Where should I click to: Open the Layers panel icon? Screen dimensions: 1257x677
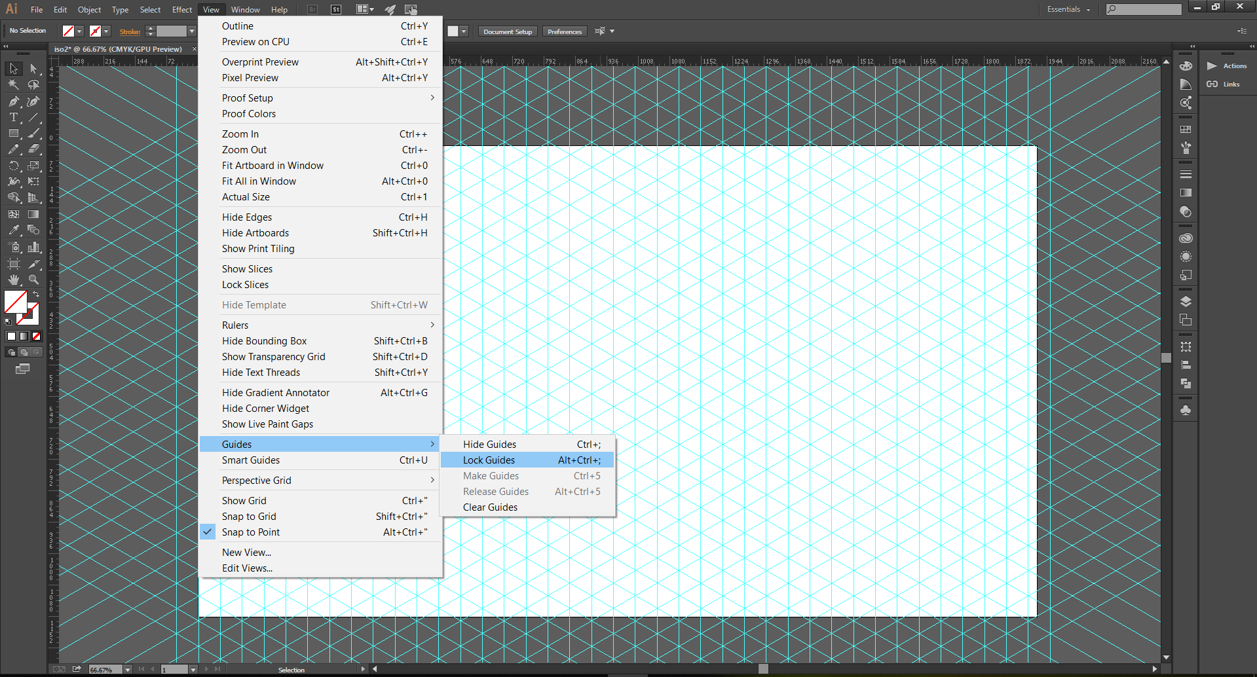pyautogui.click(x=1186, y=302)
